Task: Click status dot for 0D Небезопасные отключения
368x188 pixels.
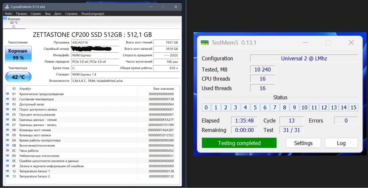Action: (7, 156)
